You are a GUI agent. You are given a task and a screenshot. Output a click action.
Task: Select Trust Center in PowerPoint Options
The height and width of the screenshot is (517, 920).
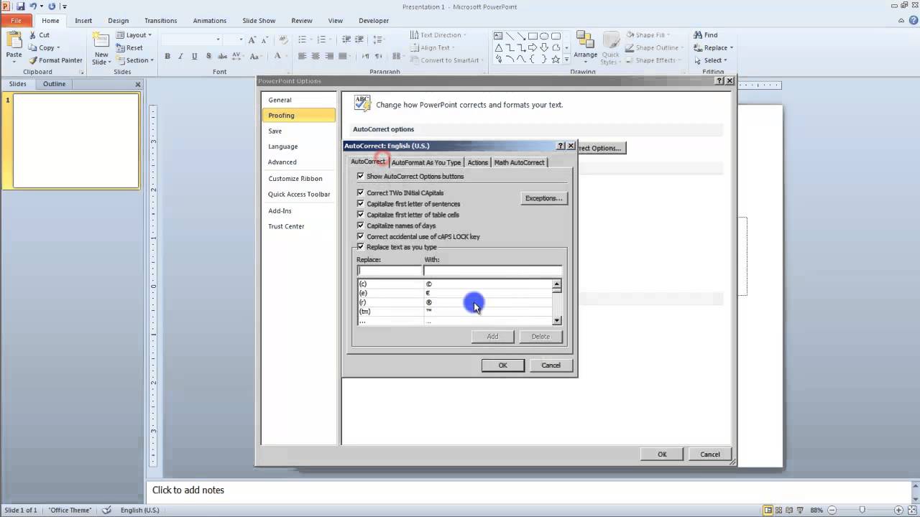pos(287,226)
